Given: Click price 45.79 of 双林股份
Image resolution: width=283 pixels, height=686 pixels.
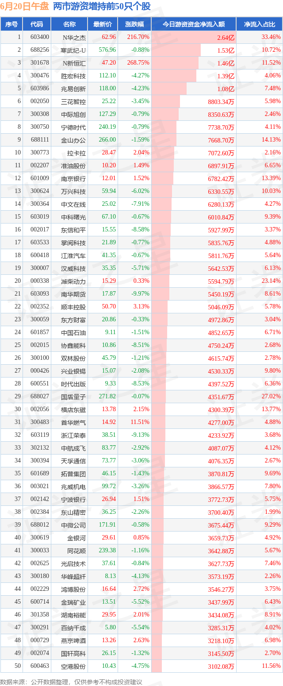Looking at the screenshot, I should 109,358.
